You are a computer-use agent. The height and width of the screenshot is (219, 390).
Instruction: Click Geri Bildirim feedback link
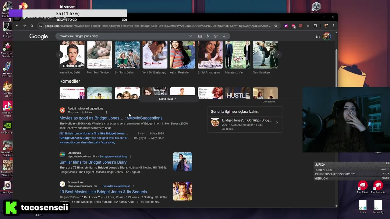(x=269, y=102)
